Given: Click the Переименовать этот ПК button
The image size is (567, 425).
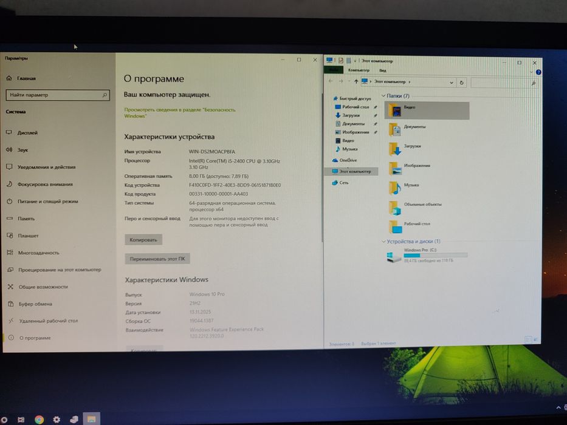Looking at the screenshot, I should 157,259.
